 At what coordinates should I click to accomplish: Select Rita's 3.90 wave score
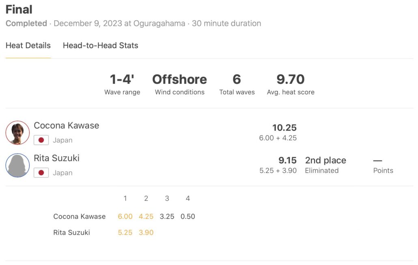(x=146, y=233)
